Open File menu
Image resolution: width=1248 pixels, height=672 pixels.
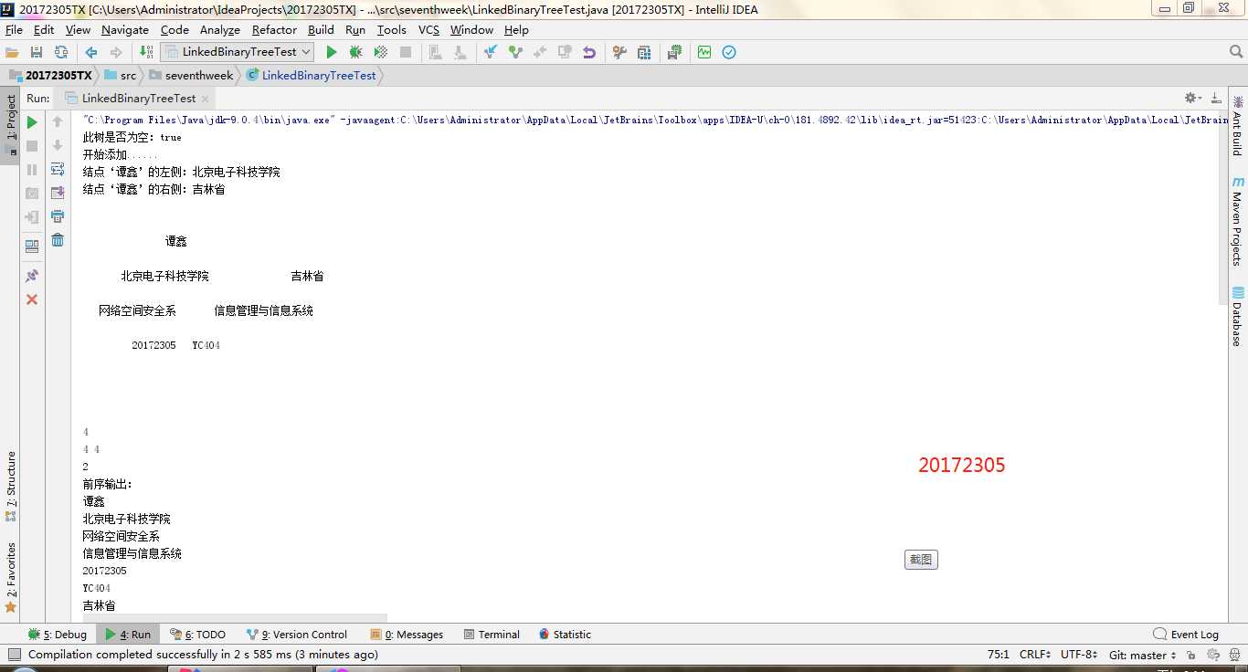click(14, 30)
